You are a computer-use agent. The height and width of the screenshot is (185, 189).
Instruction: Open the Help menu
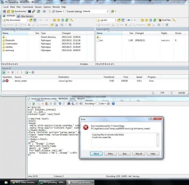(64, 7)
